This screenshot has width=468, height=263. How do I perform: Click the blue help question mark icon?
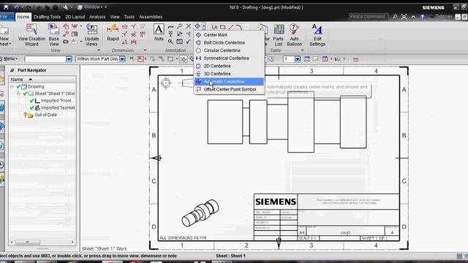pos(422,17)
